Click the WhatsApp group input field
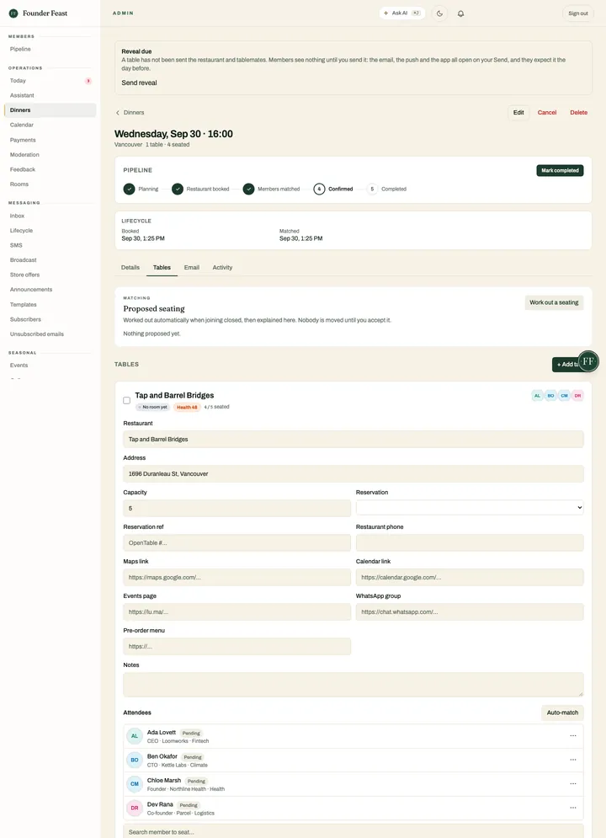 click(470, 612)
